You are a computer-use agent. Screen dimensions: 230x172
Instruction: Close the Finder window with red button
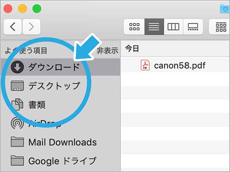tap(8, 9)
